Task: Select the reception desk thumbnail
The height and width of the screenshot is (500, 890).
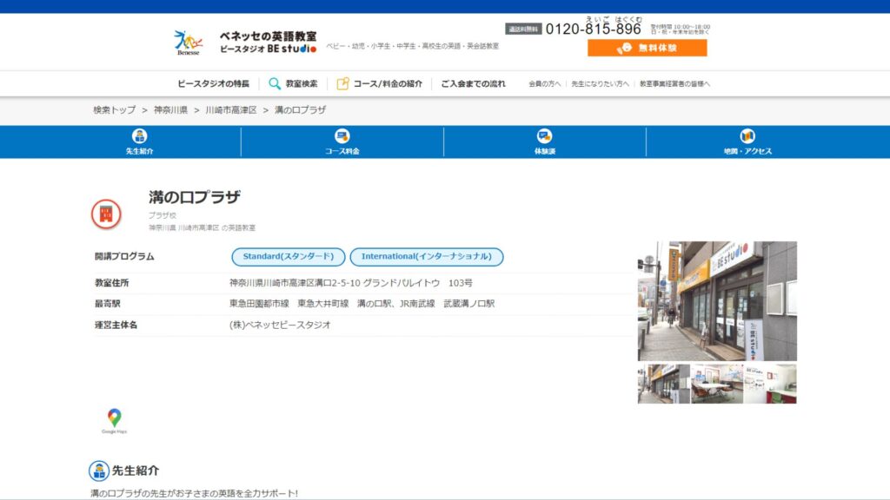Action: tap(770, 384)
